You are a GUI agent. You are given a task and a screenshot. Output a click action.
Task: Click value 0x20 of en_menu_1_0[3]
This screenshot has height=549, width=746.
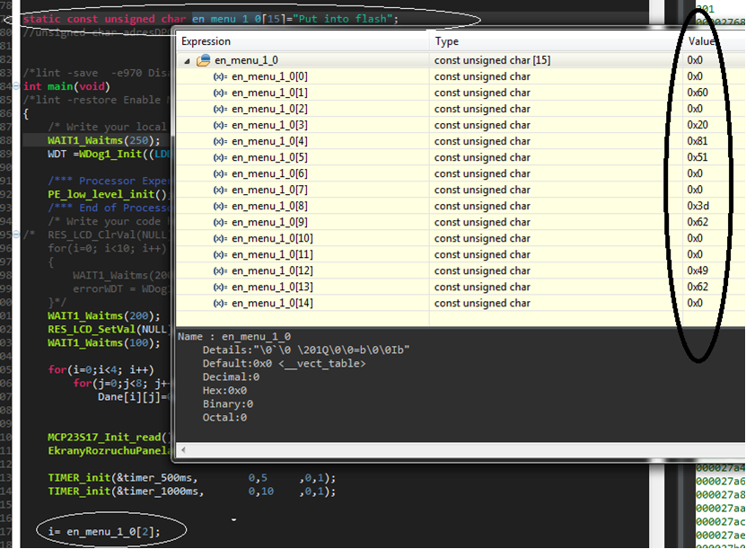[x=697, y=125]
